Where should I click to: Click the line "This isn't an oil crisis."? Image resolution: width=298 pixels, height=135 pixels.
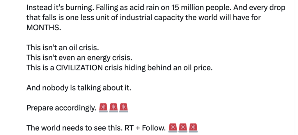[65, 48]
